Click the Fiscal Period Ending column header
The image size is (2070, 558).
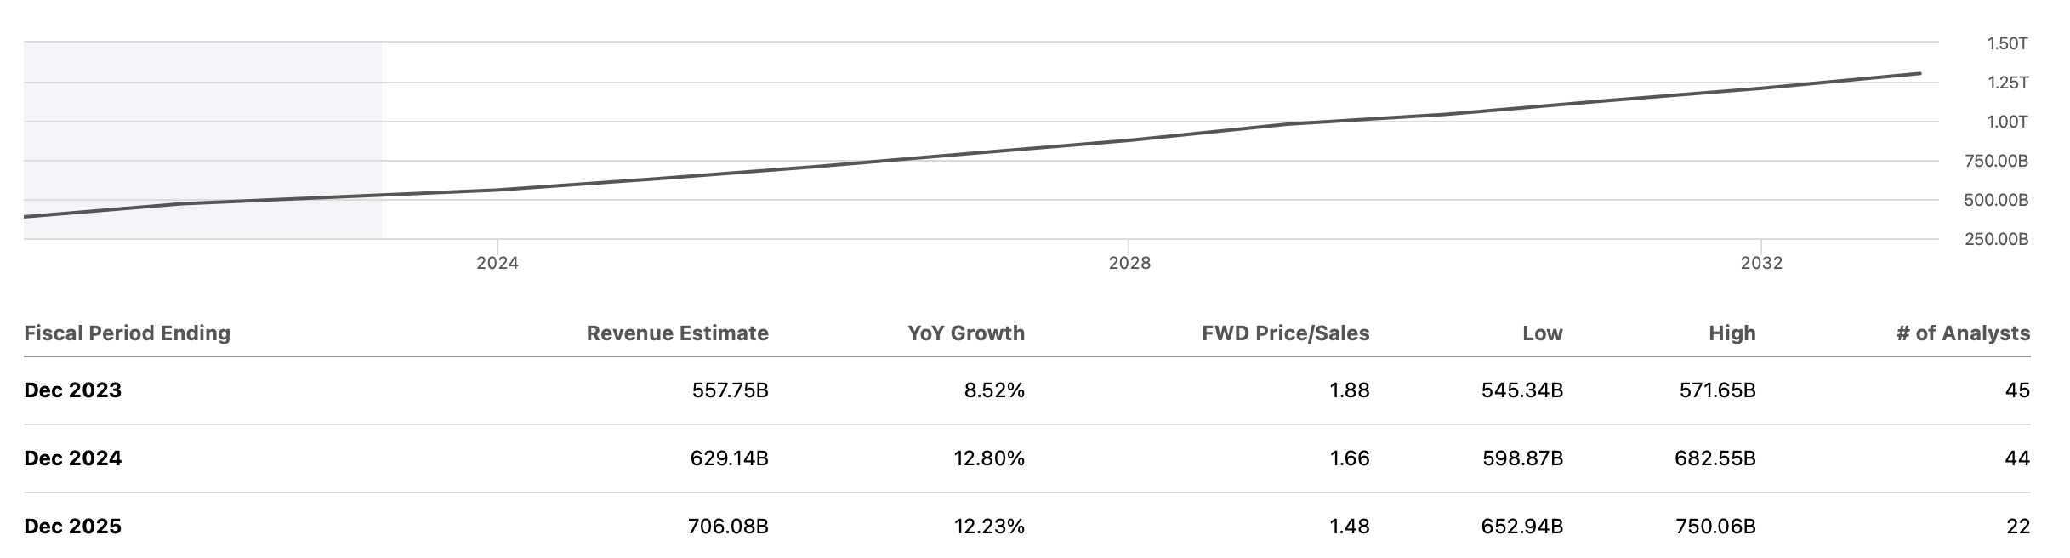[127, 333]
